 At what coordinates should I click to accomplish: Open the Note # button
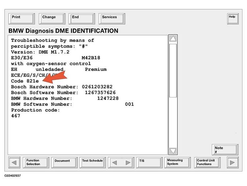click(x=225, y=149)
